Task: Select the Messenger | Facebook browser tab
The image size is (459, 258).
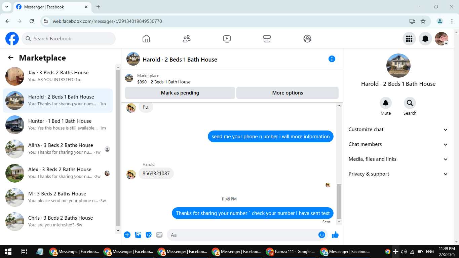Action: point(52,7)
